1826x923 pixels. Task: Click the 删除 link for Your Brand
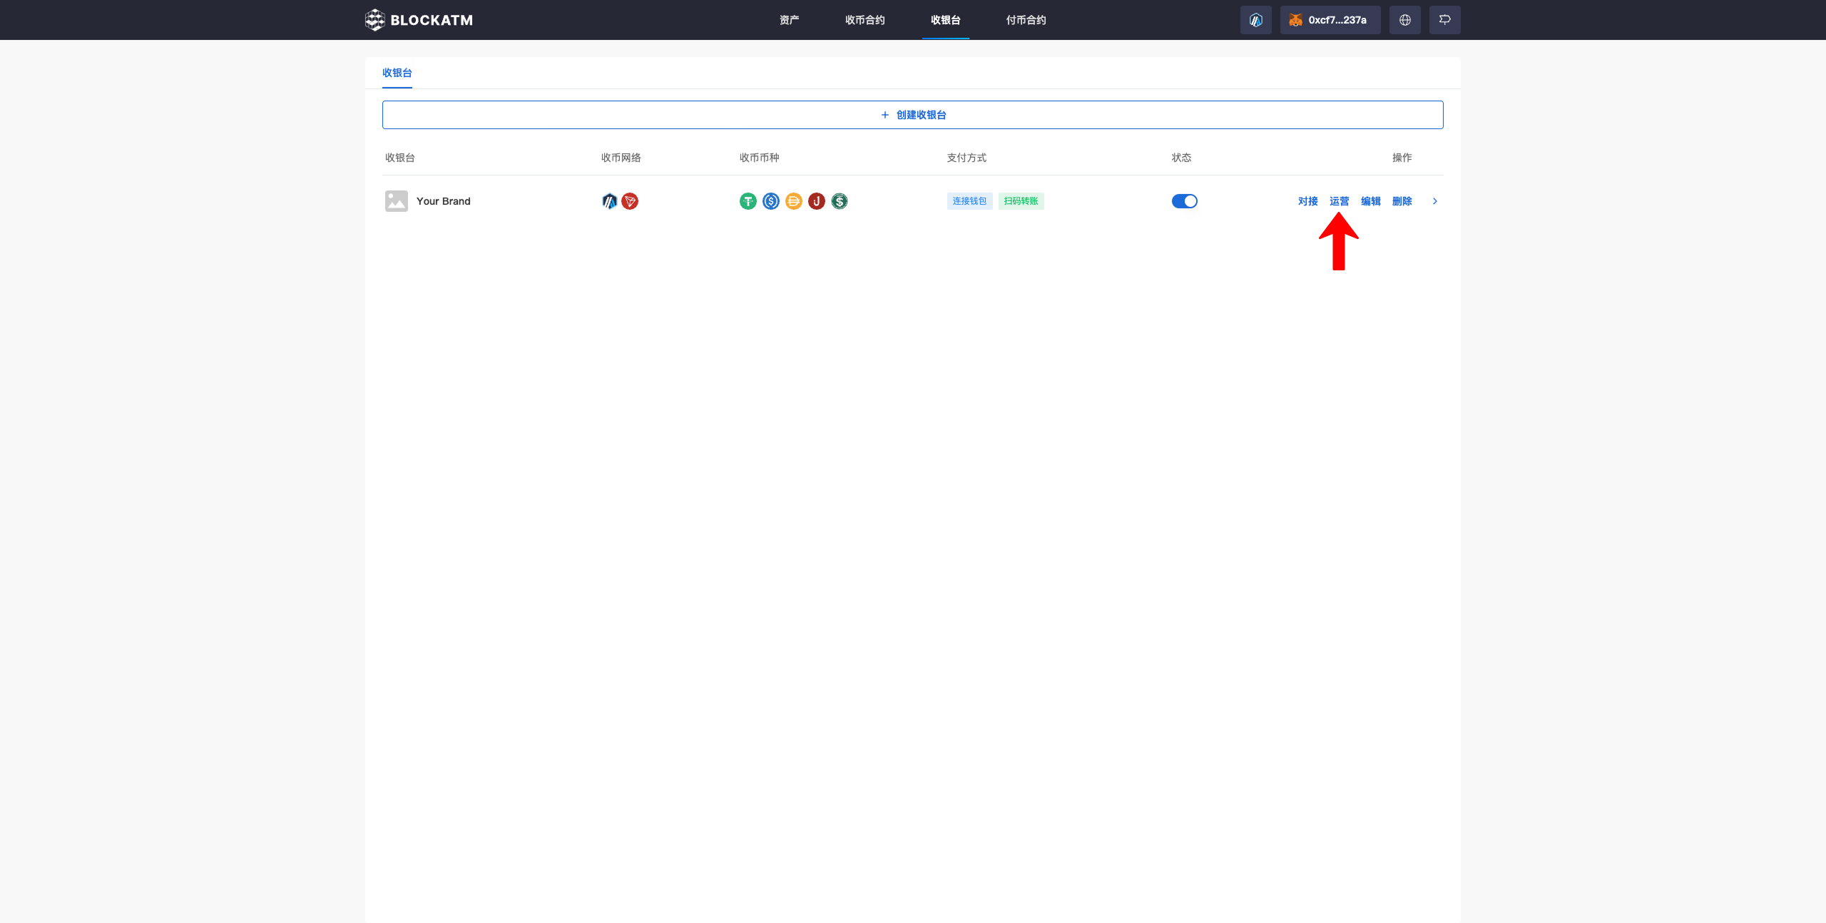1402,201
